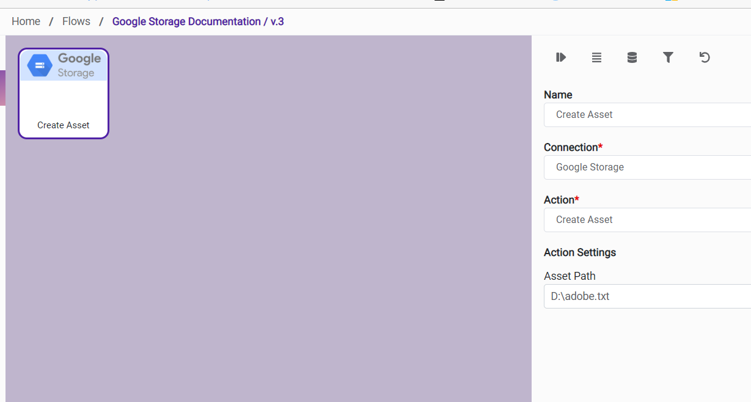Click Google Storage Documentation / v.3 breadcrumb
Screen dimensions: 751x402
tap(198, 21)
